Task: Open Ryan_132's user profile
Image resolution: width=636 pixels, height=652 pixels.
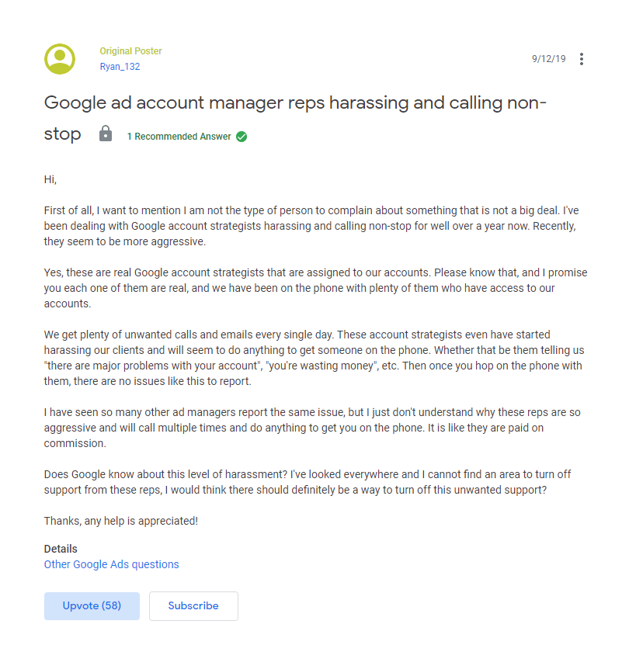Action: pos(120,67)
